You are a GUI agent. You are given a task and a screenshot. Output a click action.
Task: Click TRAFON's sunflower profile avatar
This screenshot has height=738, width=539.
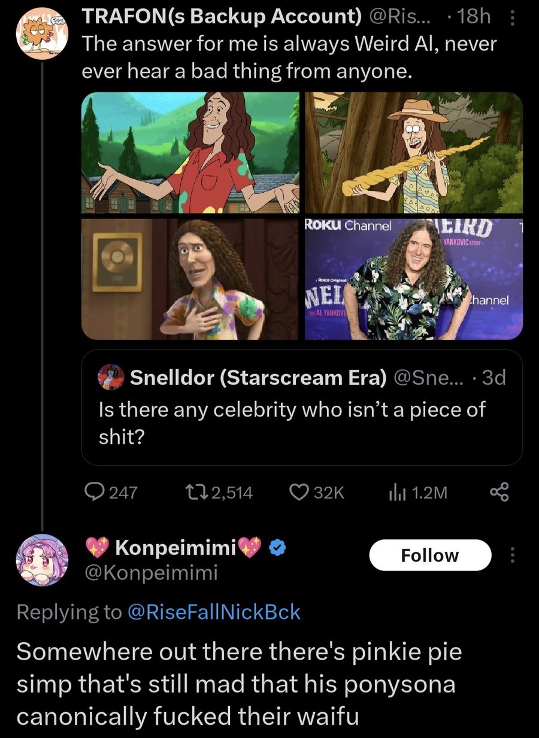tap(41, 34)
